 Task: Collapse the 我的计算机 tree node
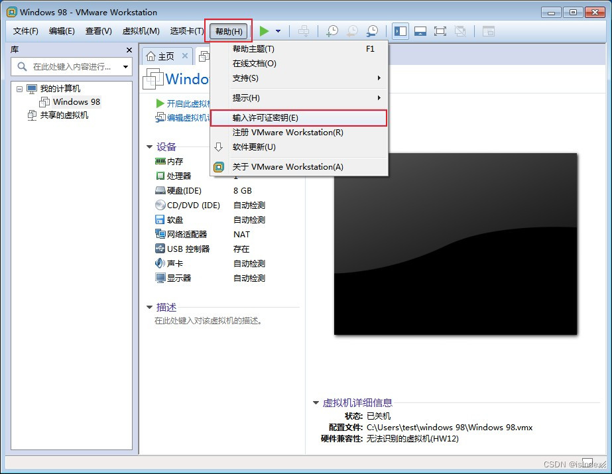click(19, 89)
